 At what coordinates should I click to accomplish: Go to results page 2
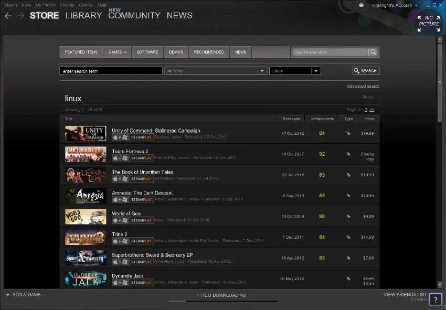click(x=366, y=110)
